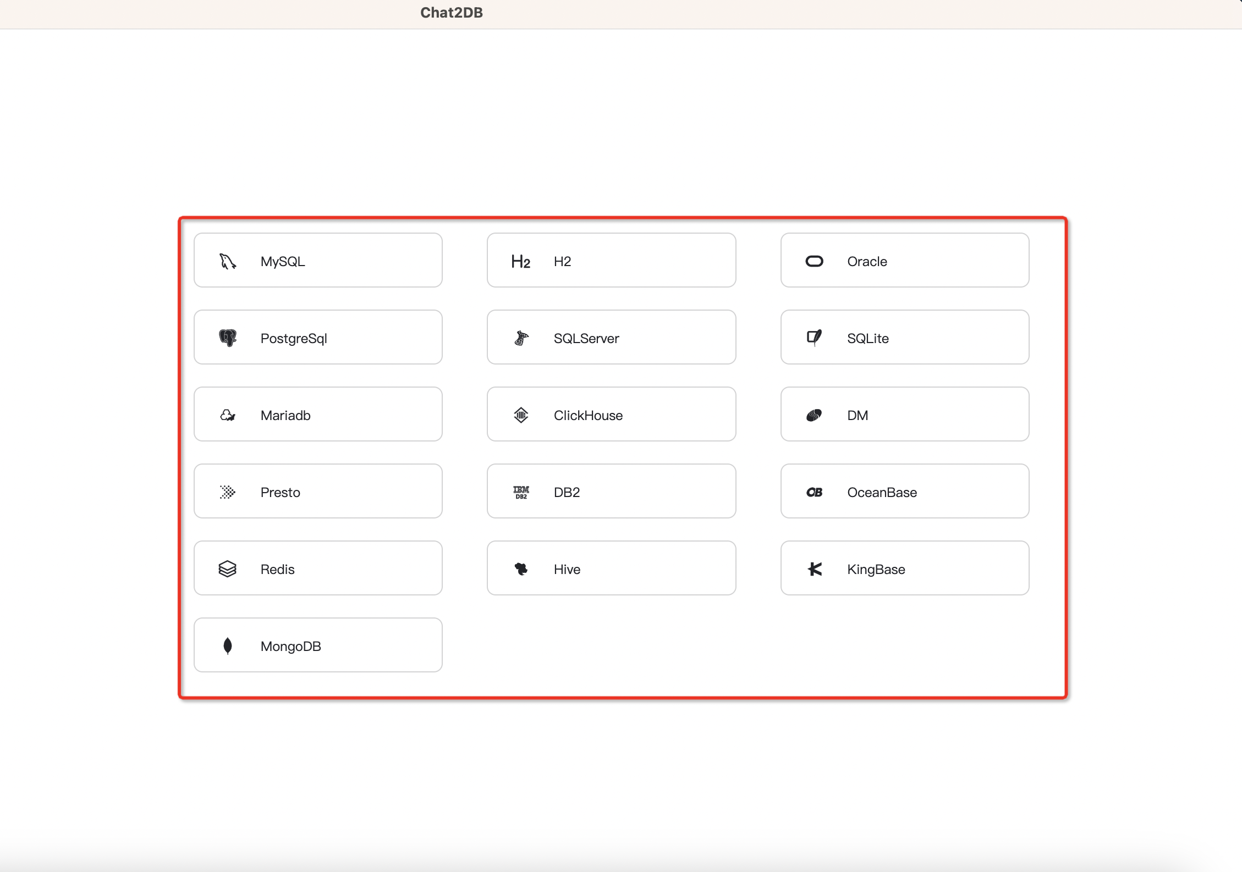Image resolution: width=1242 pixels, height=872 pixels.
Task: Choose the H2 database card
Action: click(611, 260)
